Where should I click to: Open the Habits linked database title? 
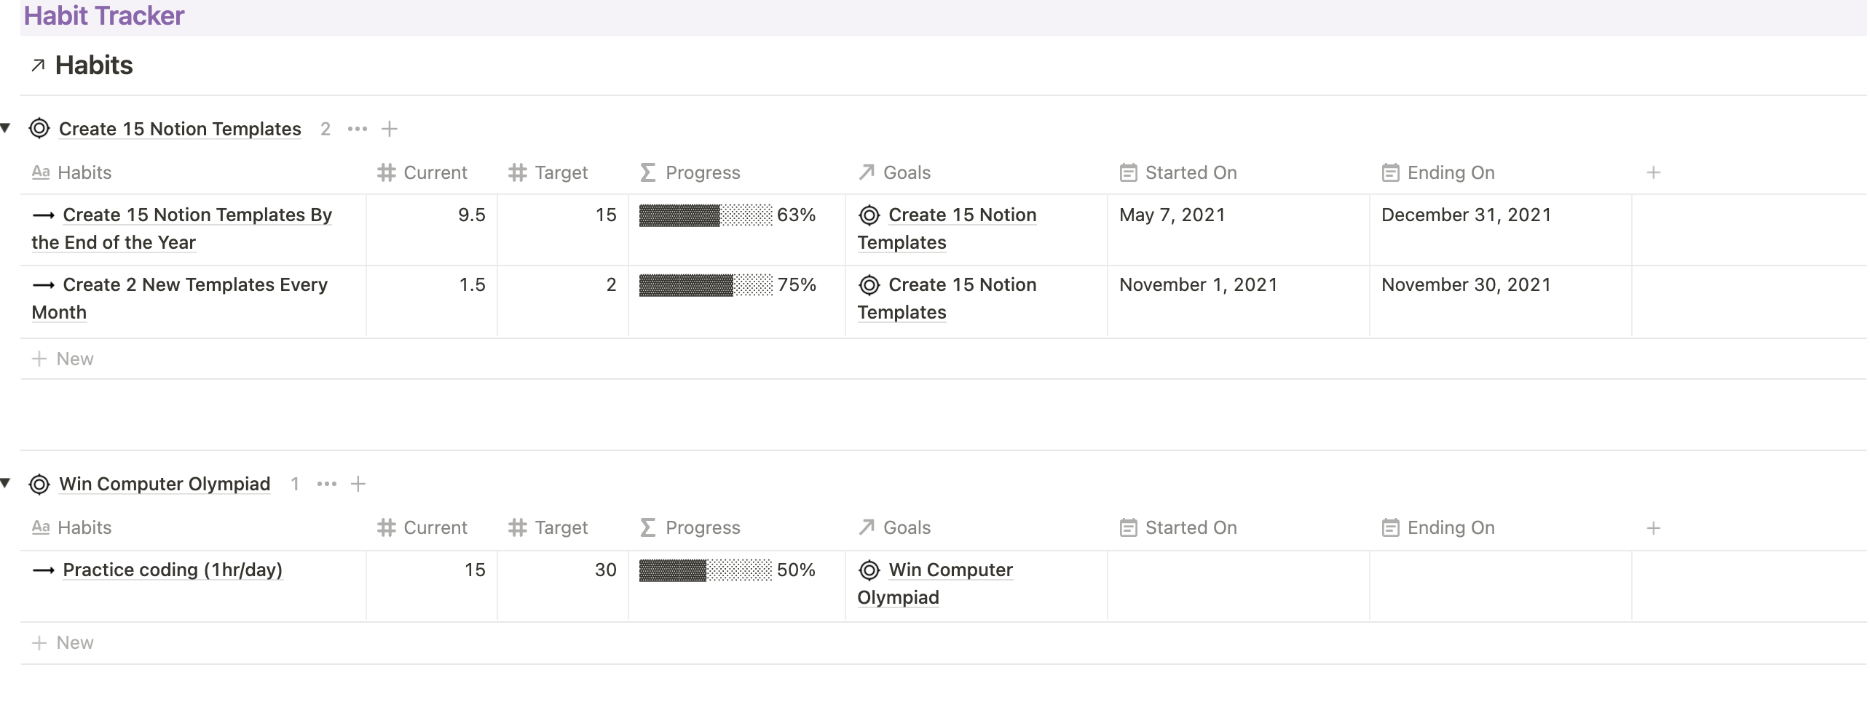(94, 66)
